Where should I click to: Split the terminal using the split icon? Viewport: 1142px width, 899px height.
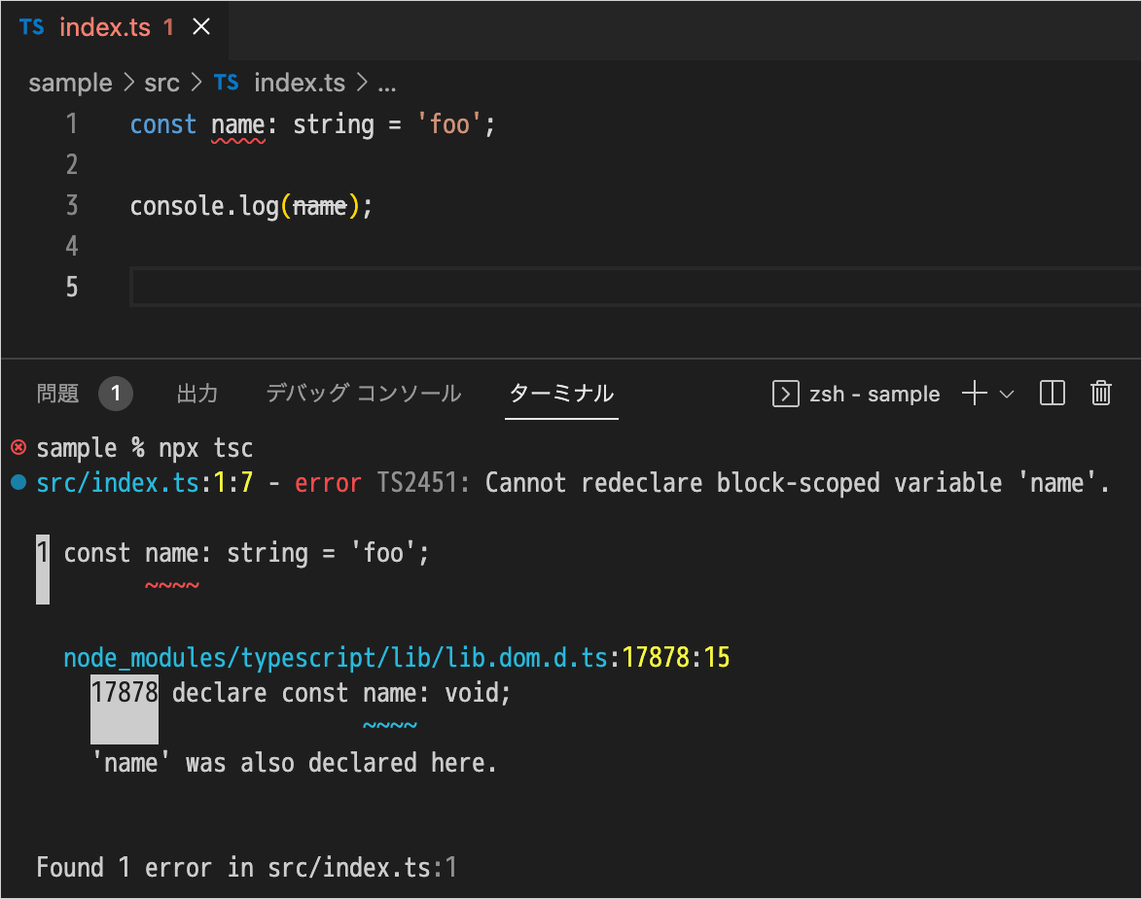coord(1053,394)
